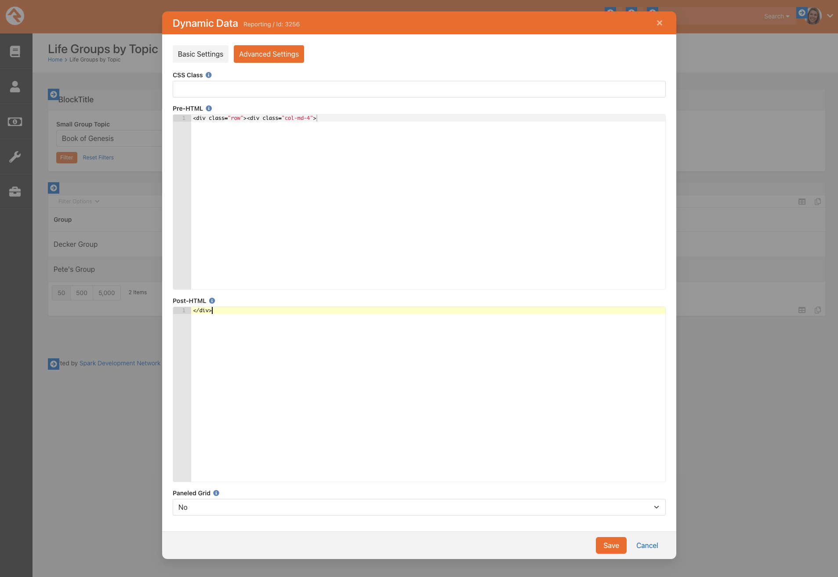Click the user avatar photo
Viewport: 838px width, 577px height.
point(813,16)
